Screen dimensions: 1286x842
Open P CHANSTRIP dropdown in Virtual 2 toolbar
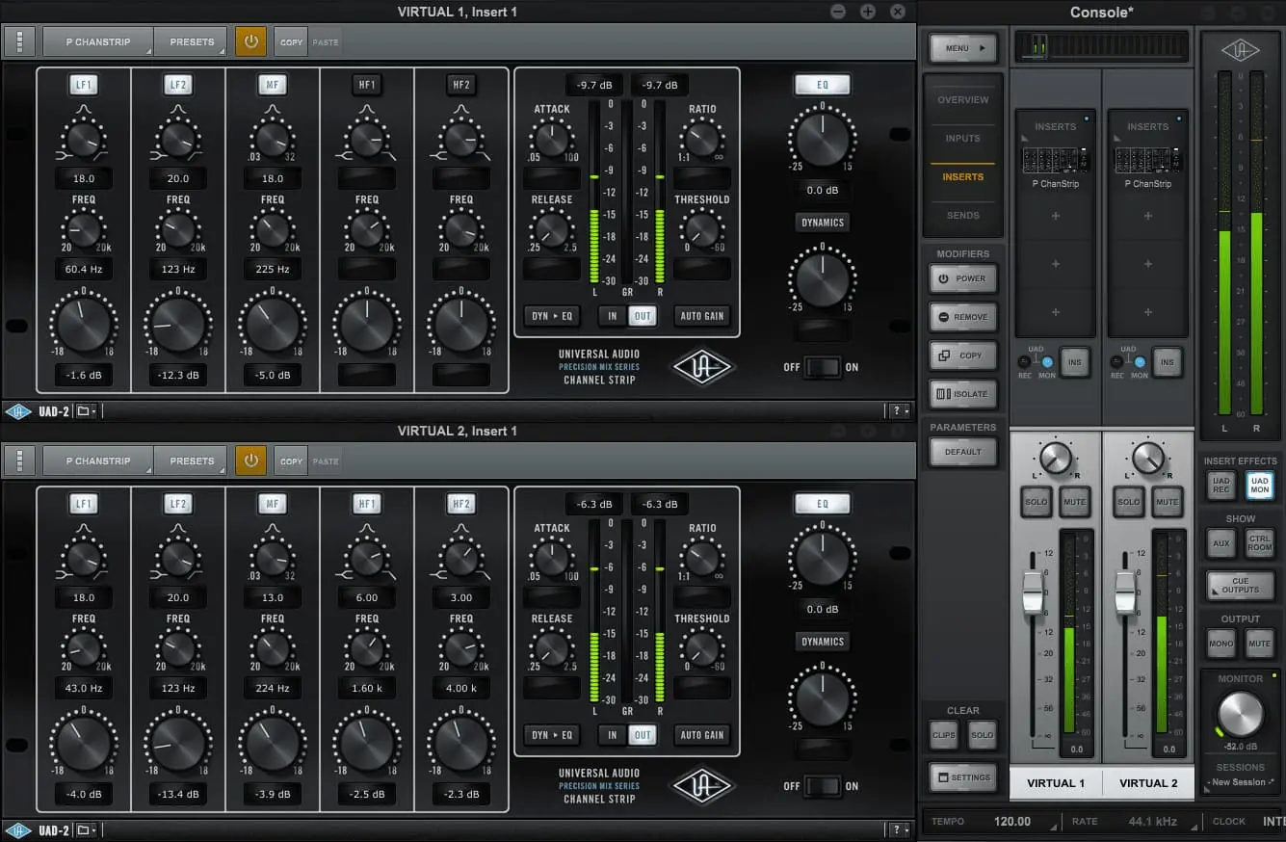tap(97, 460)
